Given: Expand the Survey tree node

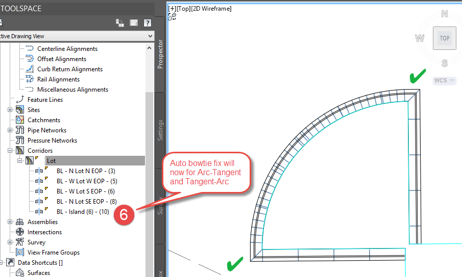Looking at the screenshot, I should (x=10, y=242).
